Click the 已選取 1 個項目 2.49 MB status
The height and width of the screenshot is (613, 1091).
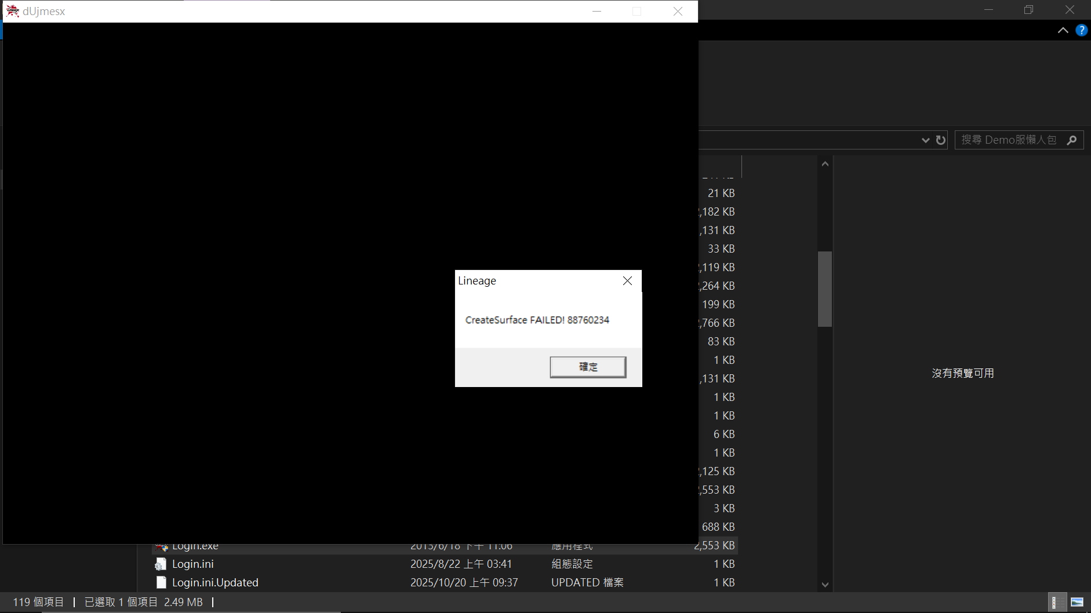pos(144,603)
